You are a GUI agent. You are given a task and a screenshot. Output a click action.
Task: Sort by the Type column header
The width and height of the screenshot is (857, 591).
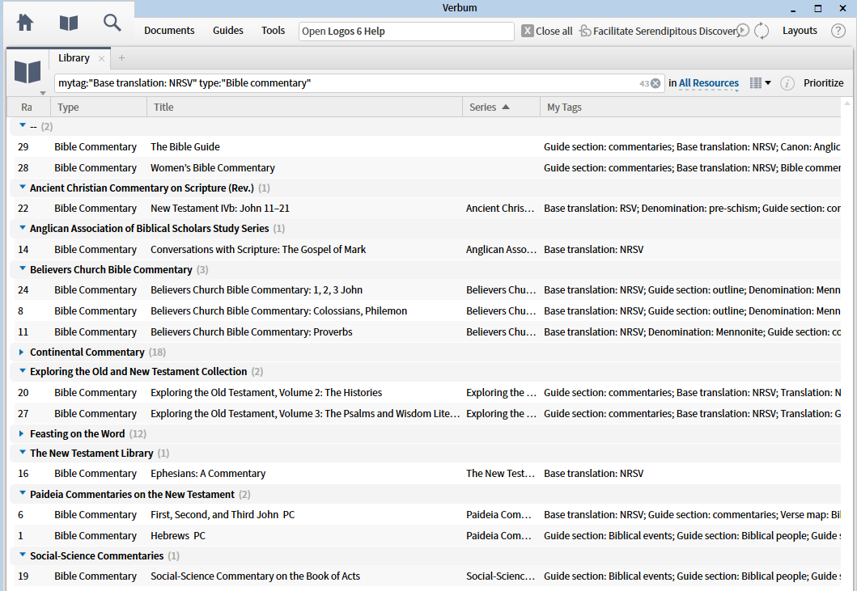pyautogui.click(x=99, y=107)
